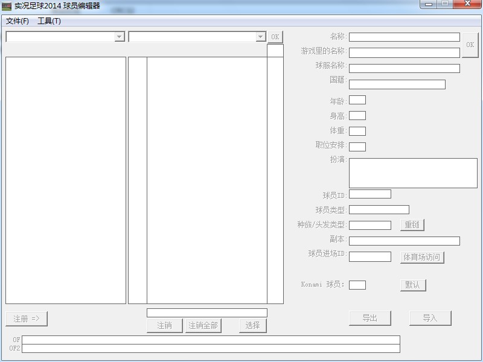Minimize the 球员编辑器 window
Screen dimensions: 483x362
[x=429, y=4]
